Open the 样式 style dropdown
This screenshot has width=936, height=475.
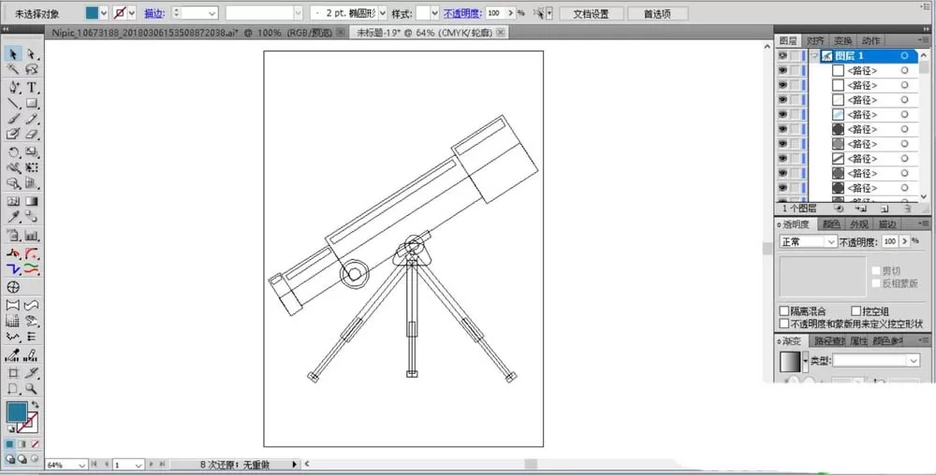(x=434, y=13)
